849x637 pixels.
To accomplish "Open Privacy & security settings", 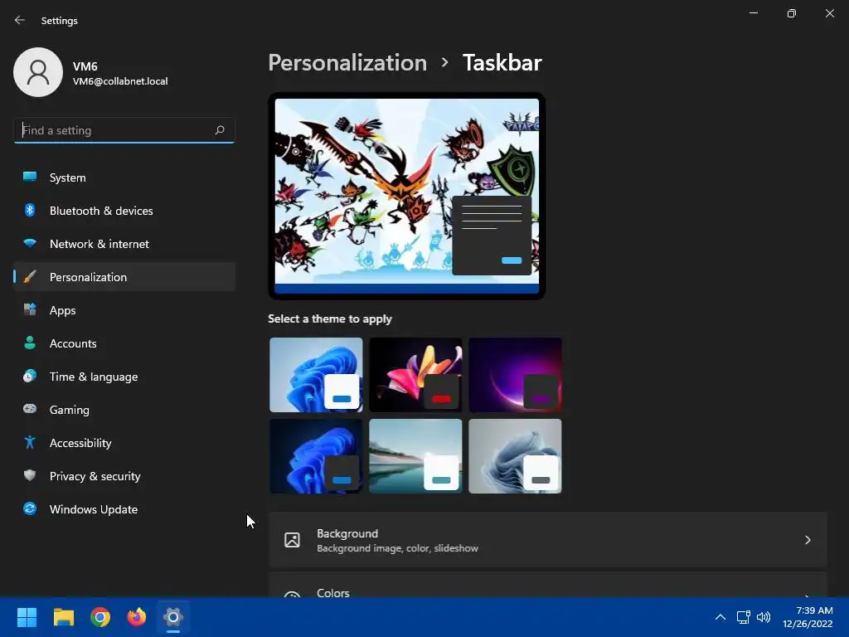I will (124, 476).
